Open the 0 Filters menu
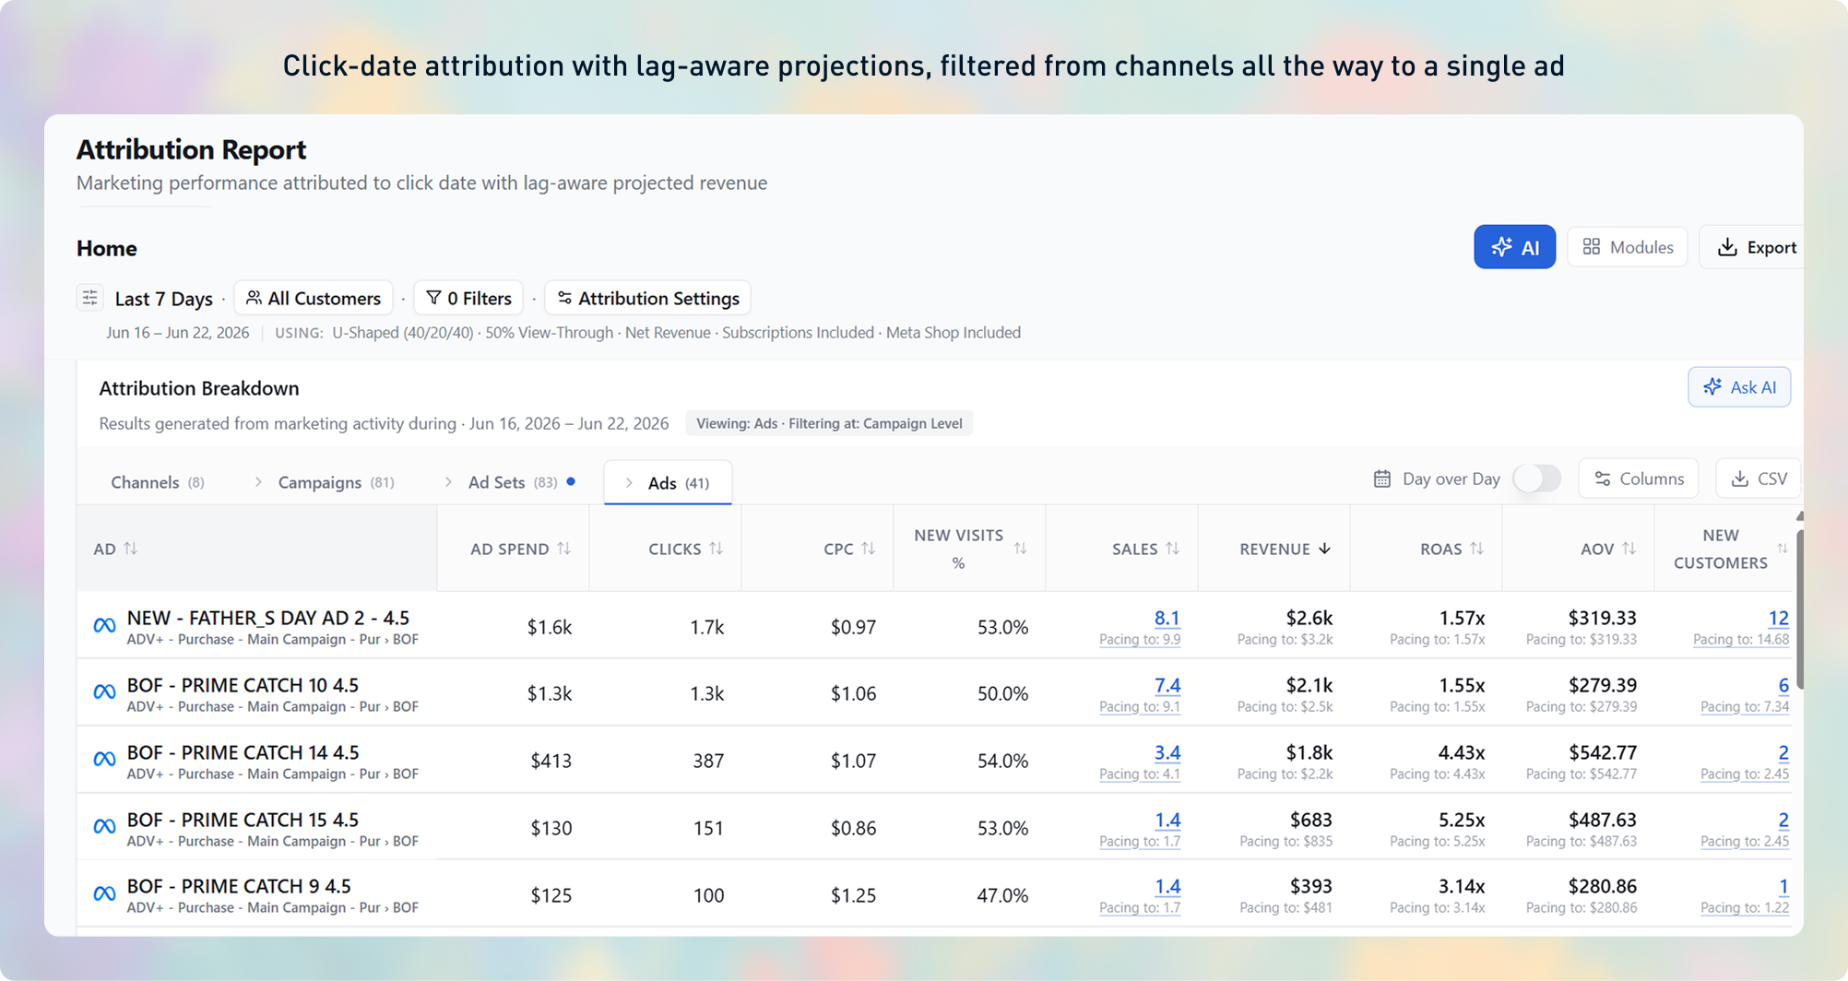The height and width of the screenshot is (981, 1848). point(468,299)
